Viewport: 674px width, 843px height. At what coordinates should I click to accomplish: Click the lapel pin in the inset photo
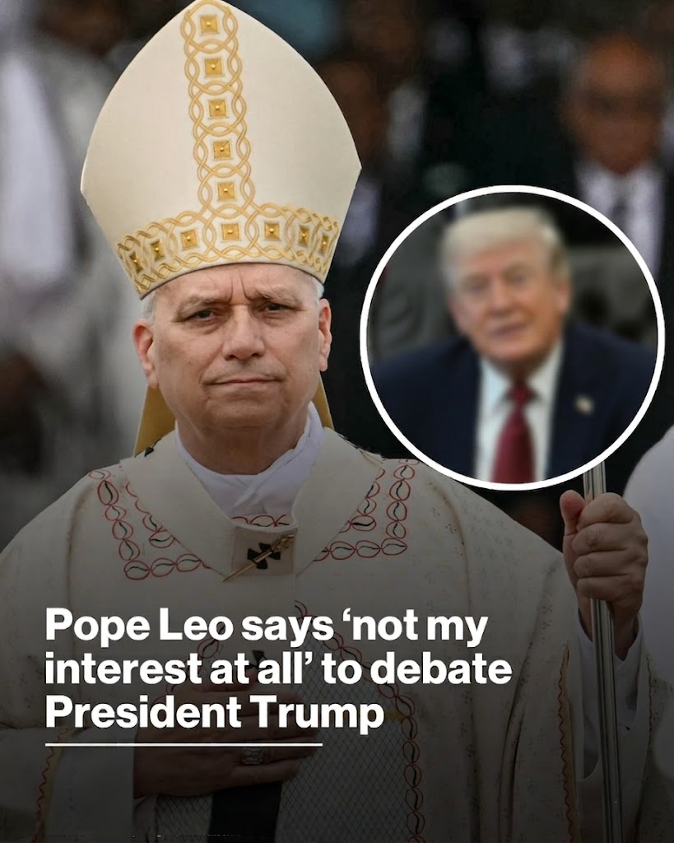583,403
